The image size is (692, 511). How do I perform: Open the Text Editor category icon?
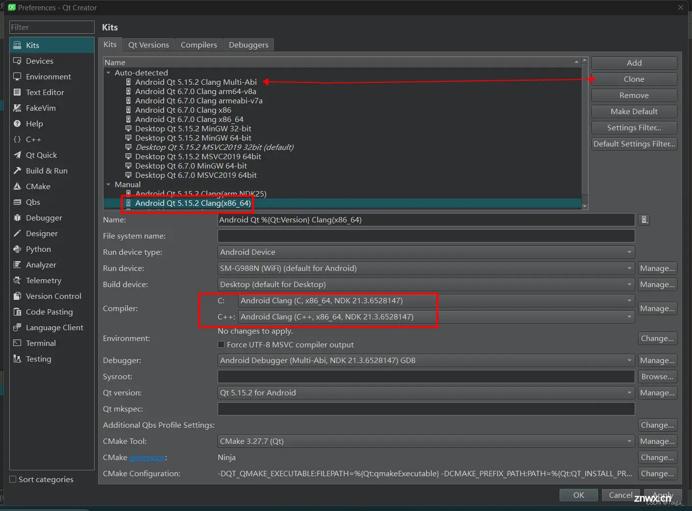pos(17,92)
